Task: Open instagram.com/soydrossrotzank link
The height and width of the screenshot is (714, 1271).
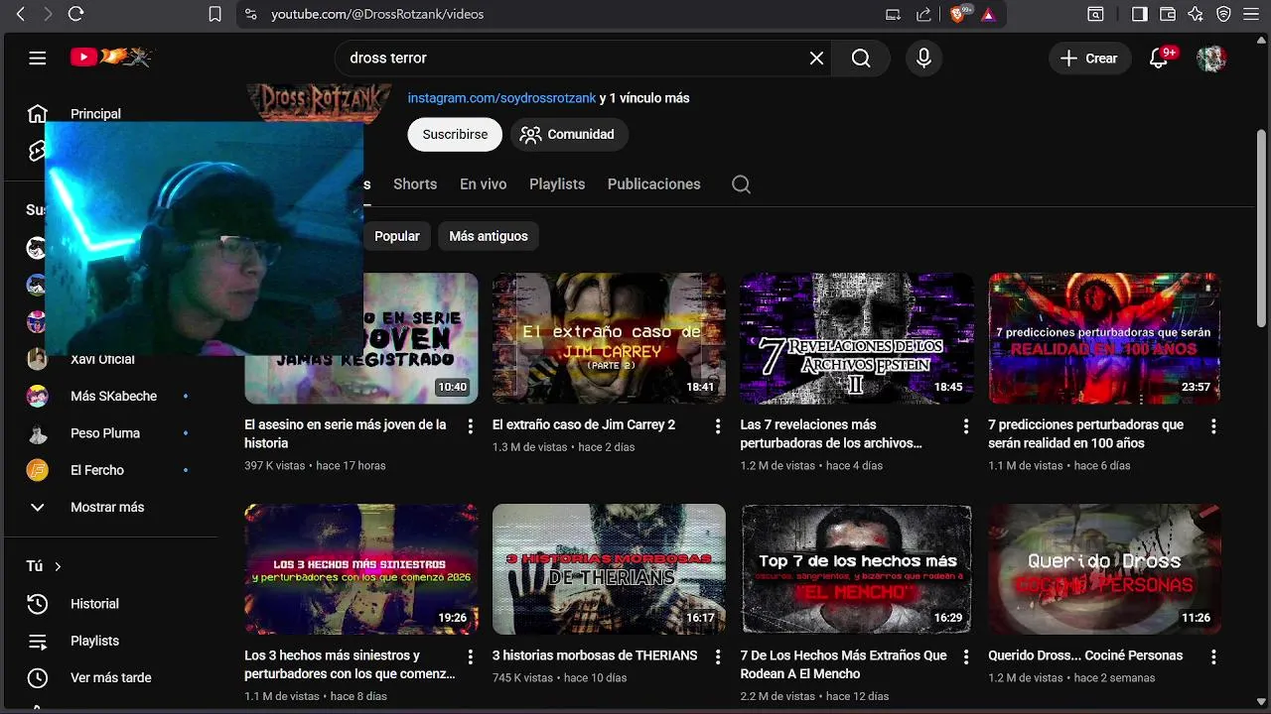Action: (x=501, y=98)
